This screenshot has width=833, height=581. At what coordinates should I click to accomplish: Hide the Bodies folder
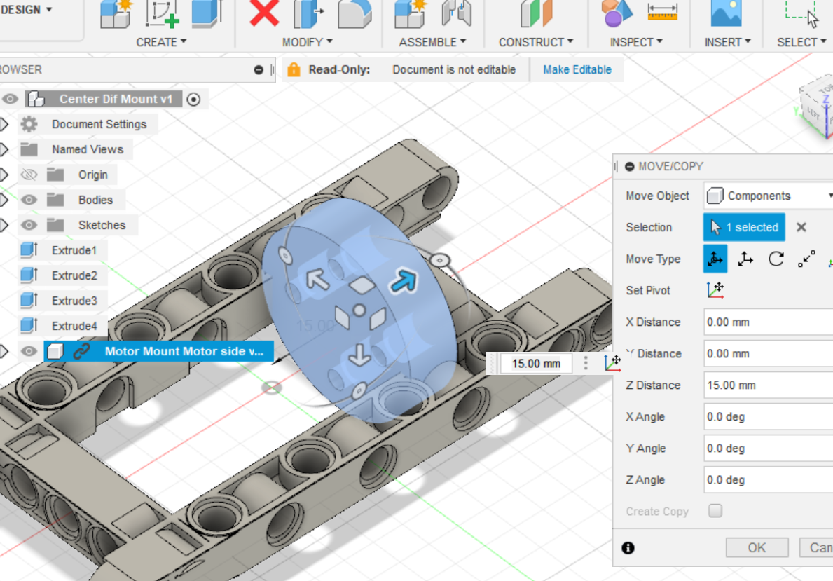coord(29,200)
